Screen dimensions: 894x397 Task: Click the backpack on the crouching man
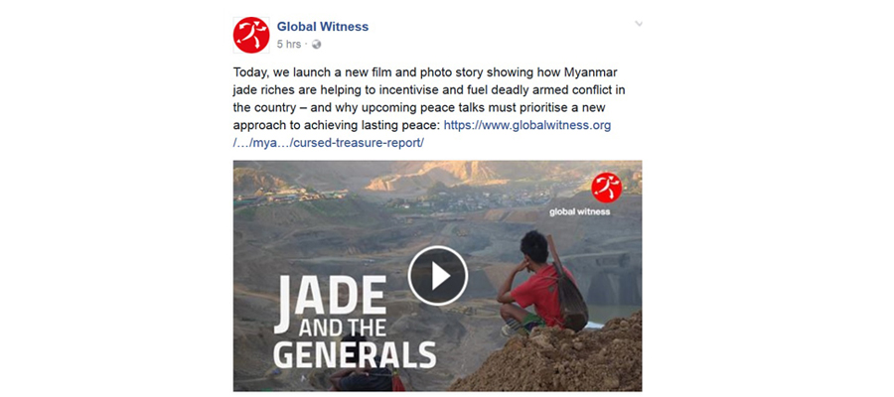[568, 292]
